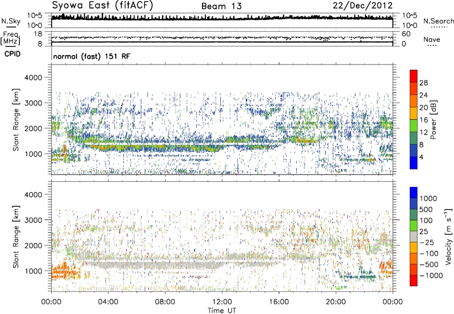Click the 'CPID' row label

tap(12, 54)
